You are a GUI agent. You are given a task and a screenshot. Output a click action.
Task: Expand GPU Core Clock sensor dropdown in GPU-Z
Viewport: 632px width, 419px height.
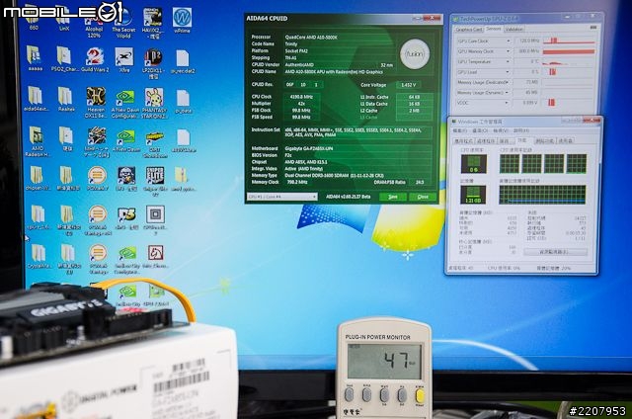508,41
